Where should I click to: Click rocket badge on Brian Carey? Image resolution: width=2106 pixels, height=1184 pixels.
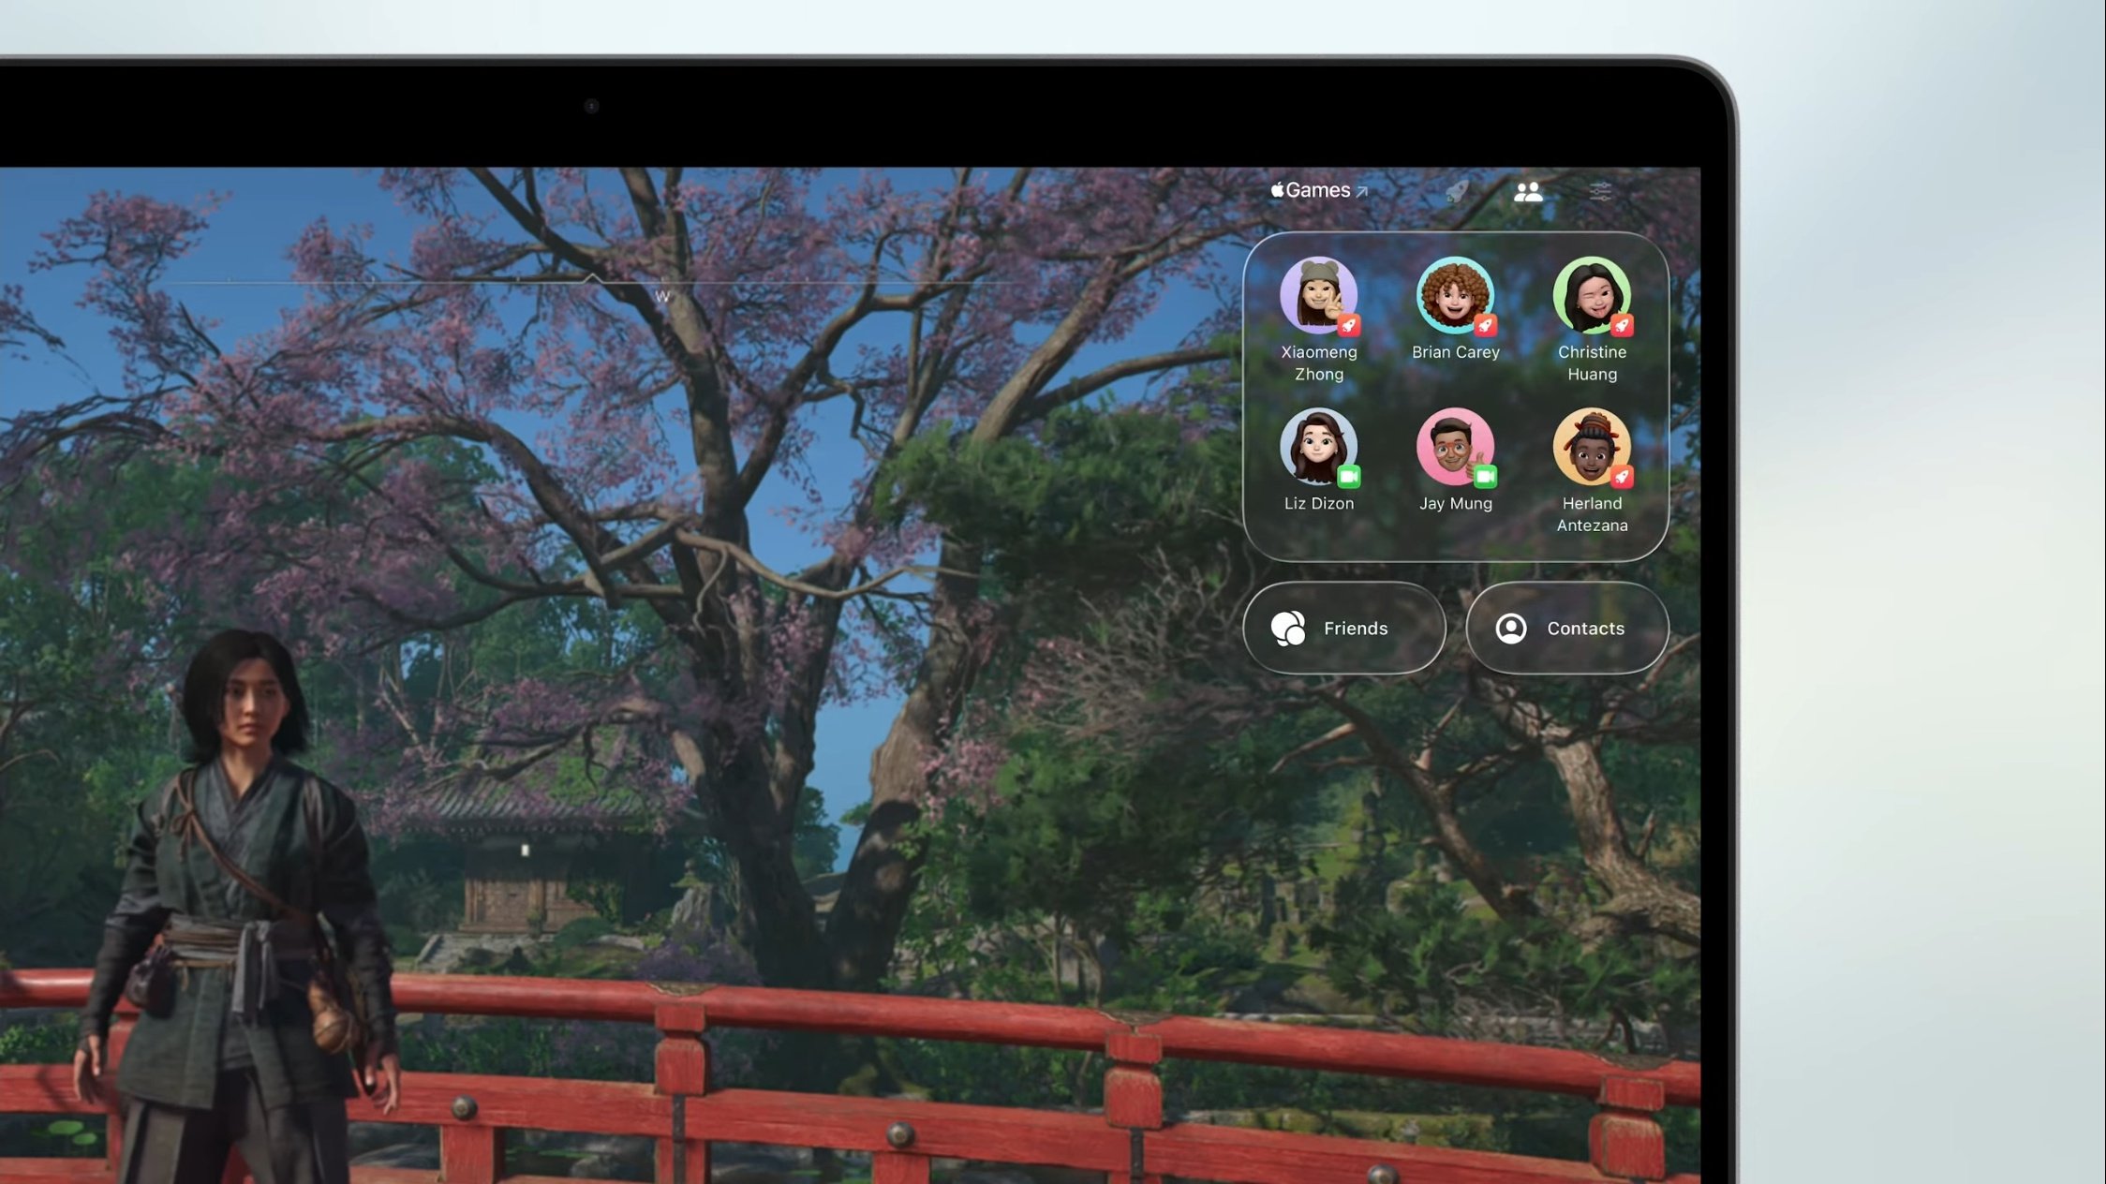pyautogui.click(x=1485, y=325)
